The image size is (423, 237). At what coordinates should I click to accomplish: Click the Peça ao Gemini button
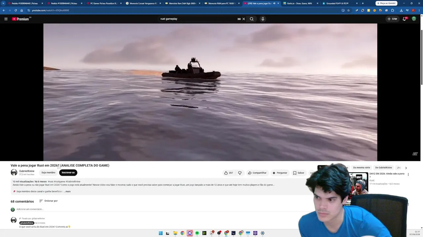click(386, 3)
